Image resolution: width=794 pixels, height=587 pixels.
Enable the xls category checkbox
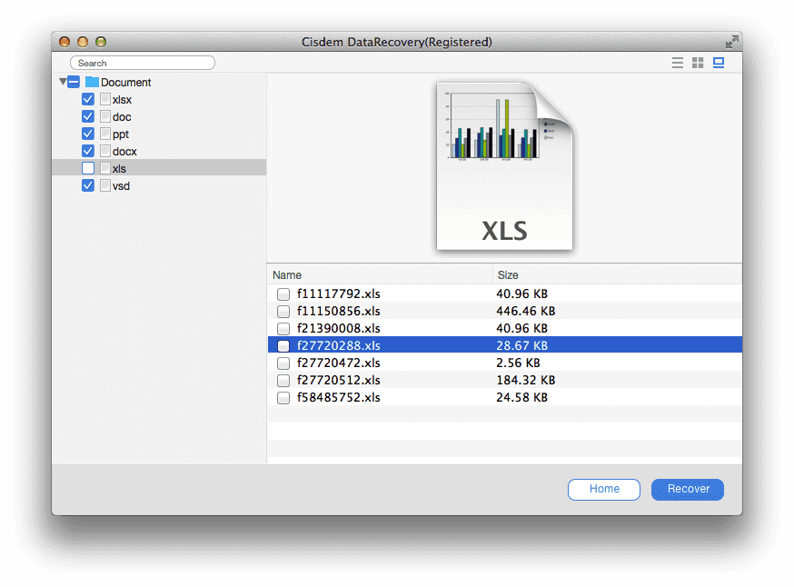point(88,168)
